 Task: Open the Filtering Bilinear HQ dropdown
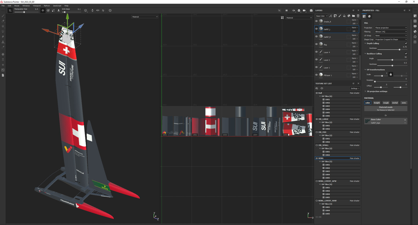391,32
